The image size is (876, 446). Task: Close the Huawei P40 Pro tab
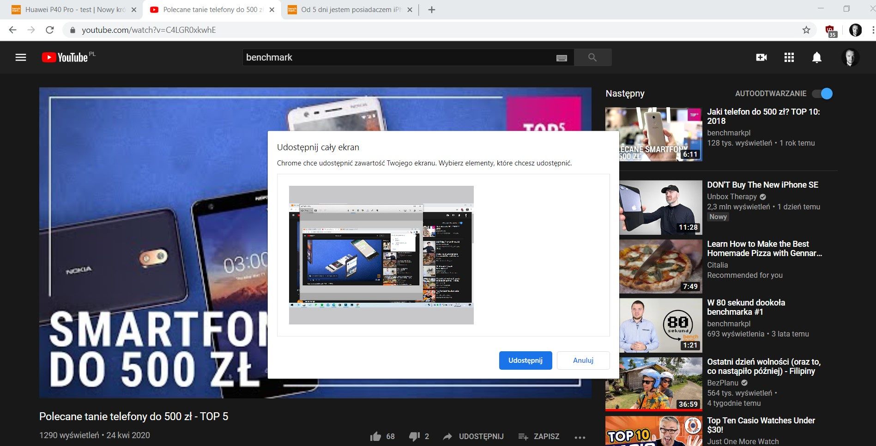click(134, 10)
